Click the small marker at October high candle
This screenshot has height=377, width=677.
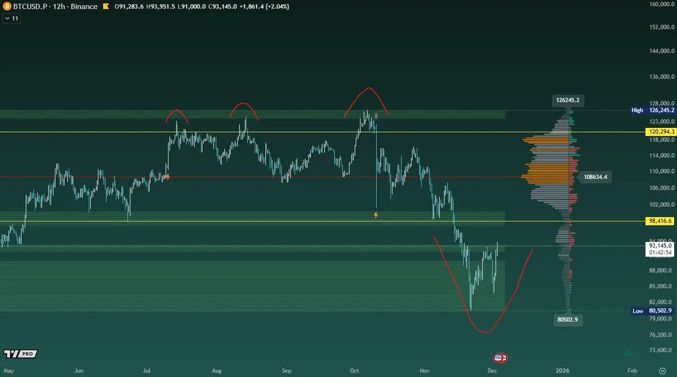coord(376,116)
